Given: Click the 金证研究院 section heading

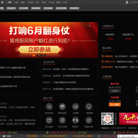Looking at the screenshot, I should point(49,62).
